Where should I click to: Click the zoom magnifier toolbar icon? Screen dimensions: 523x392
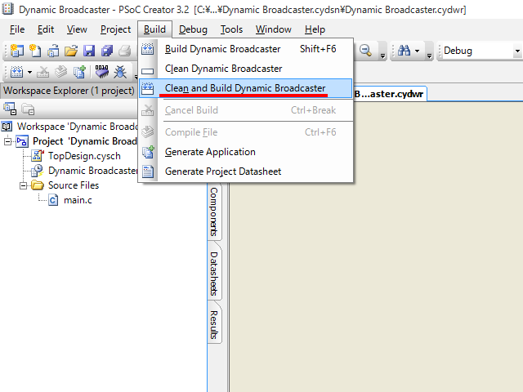tap(365, 51)
